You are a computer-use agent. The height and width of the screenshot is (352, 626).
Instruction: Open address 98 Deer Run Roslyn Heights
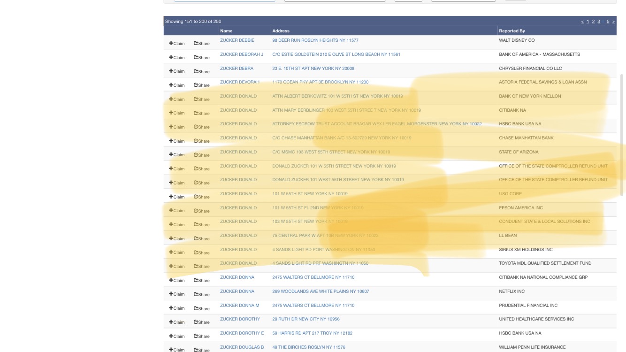[x=315, y=40]
